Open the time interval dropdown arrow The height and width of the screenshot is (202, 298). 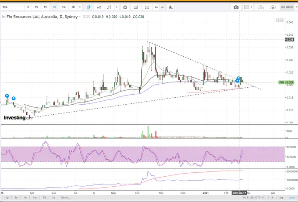tap(80, 7)
